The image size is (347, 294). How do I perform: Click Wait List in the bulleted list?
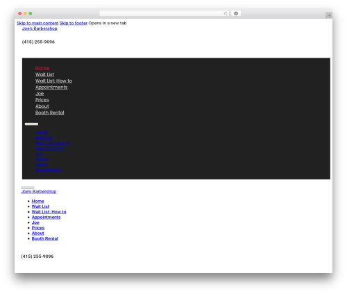(x=40, y=206)
